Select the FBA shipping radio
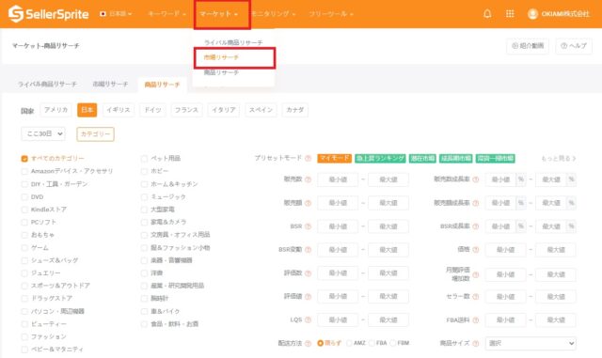Viewport: 602px width, 358px height. (372, 343)
